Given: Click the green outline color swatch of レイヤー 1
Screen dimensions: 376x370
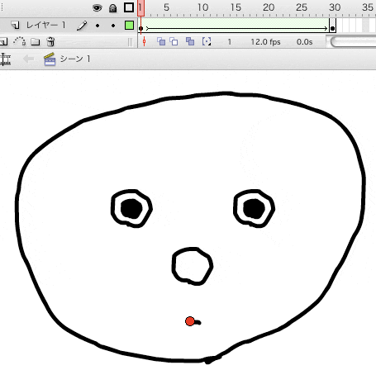Looking at the screenshot, I should click(129, 26).
